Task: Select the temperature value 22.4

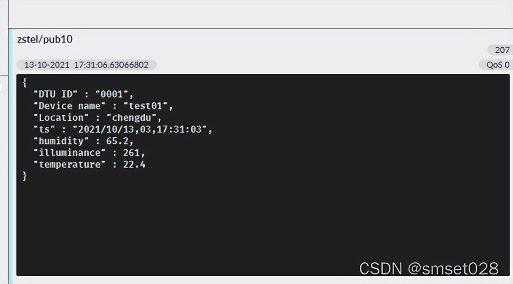Action: (x=134, y=165)
